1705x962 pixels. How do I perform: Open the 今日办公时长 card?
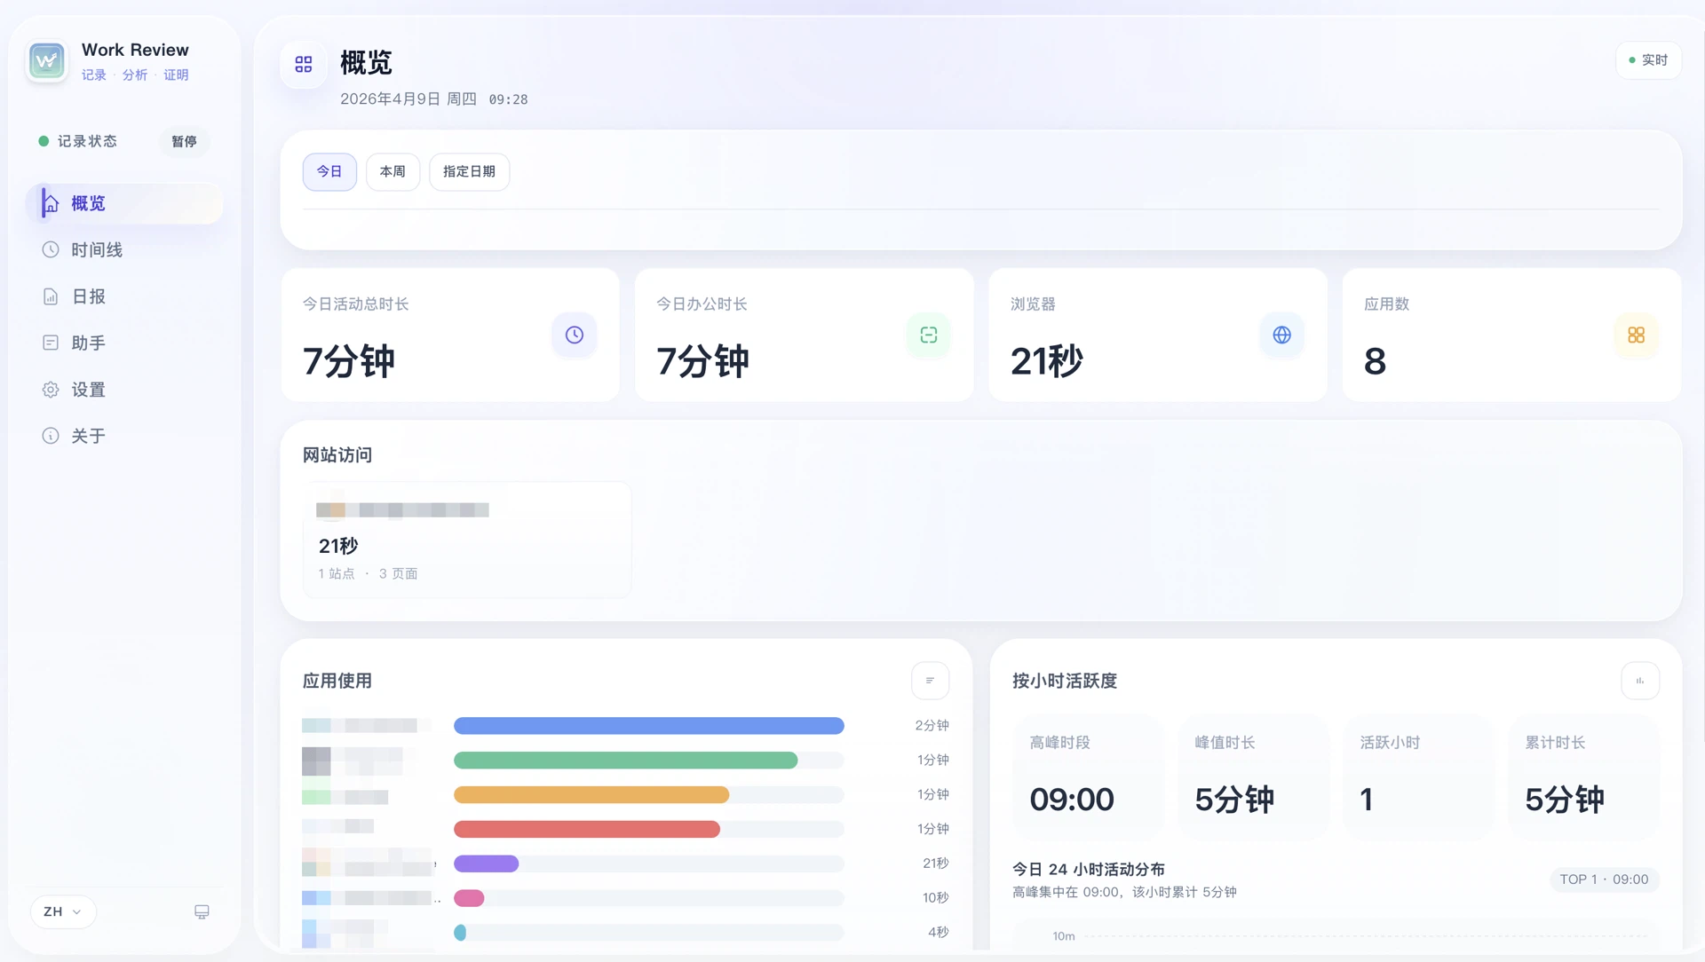pyautogui.click(x=805, y=335)
